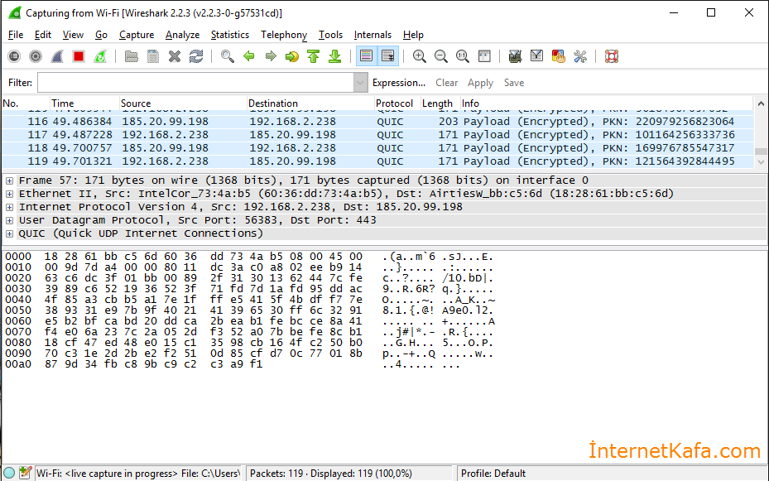Zoom out of packet text
Screen dimensions: 769x481
coord(441,56)
